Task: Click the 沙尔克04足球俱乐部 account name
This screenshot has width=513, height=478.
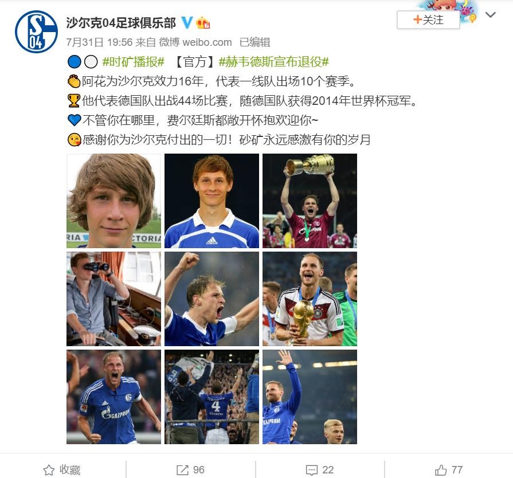Action: (121, 22)
